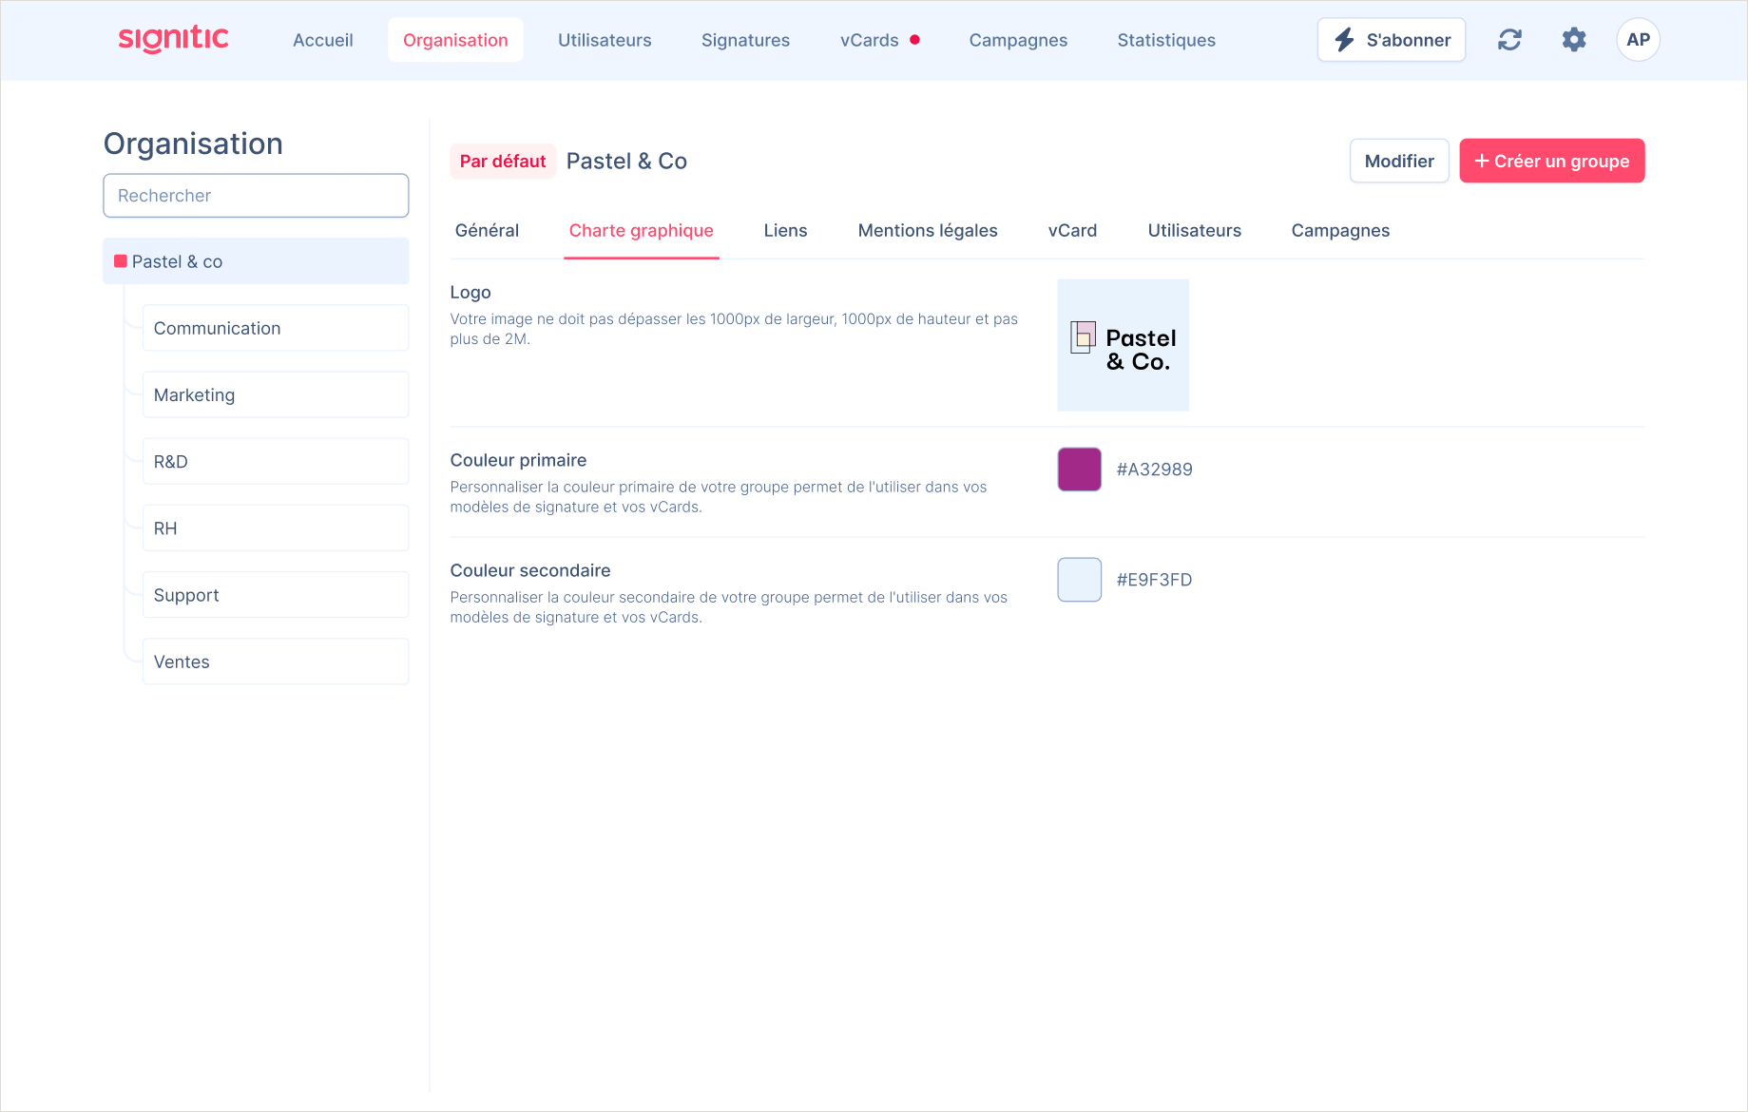Select Pastel & co root group
1748x1112 pixels.
coord(256,261)
